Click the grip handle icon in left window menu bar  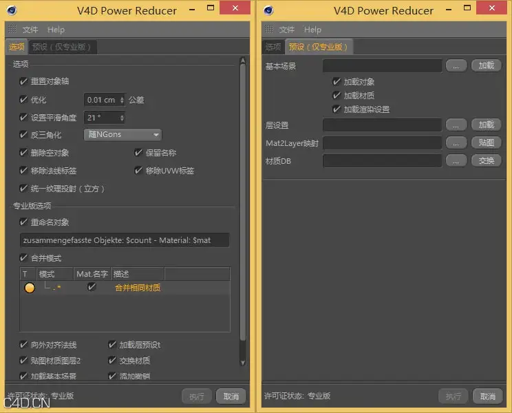pos(12,29)
